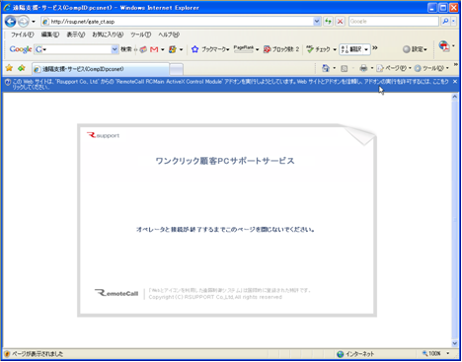Open the recent pages dropdown beside Forward
Screen dimensions: 462x362
point(34,22)
